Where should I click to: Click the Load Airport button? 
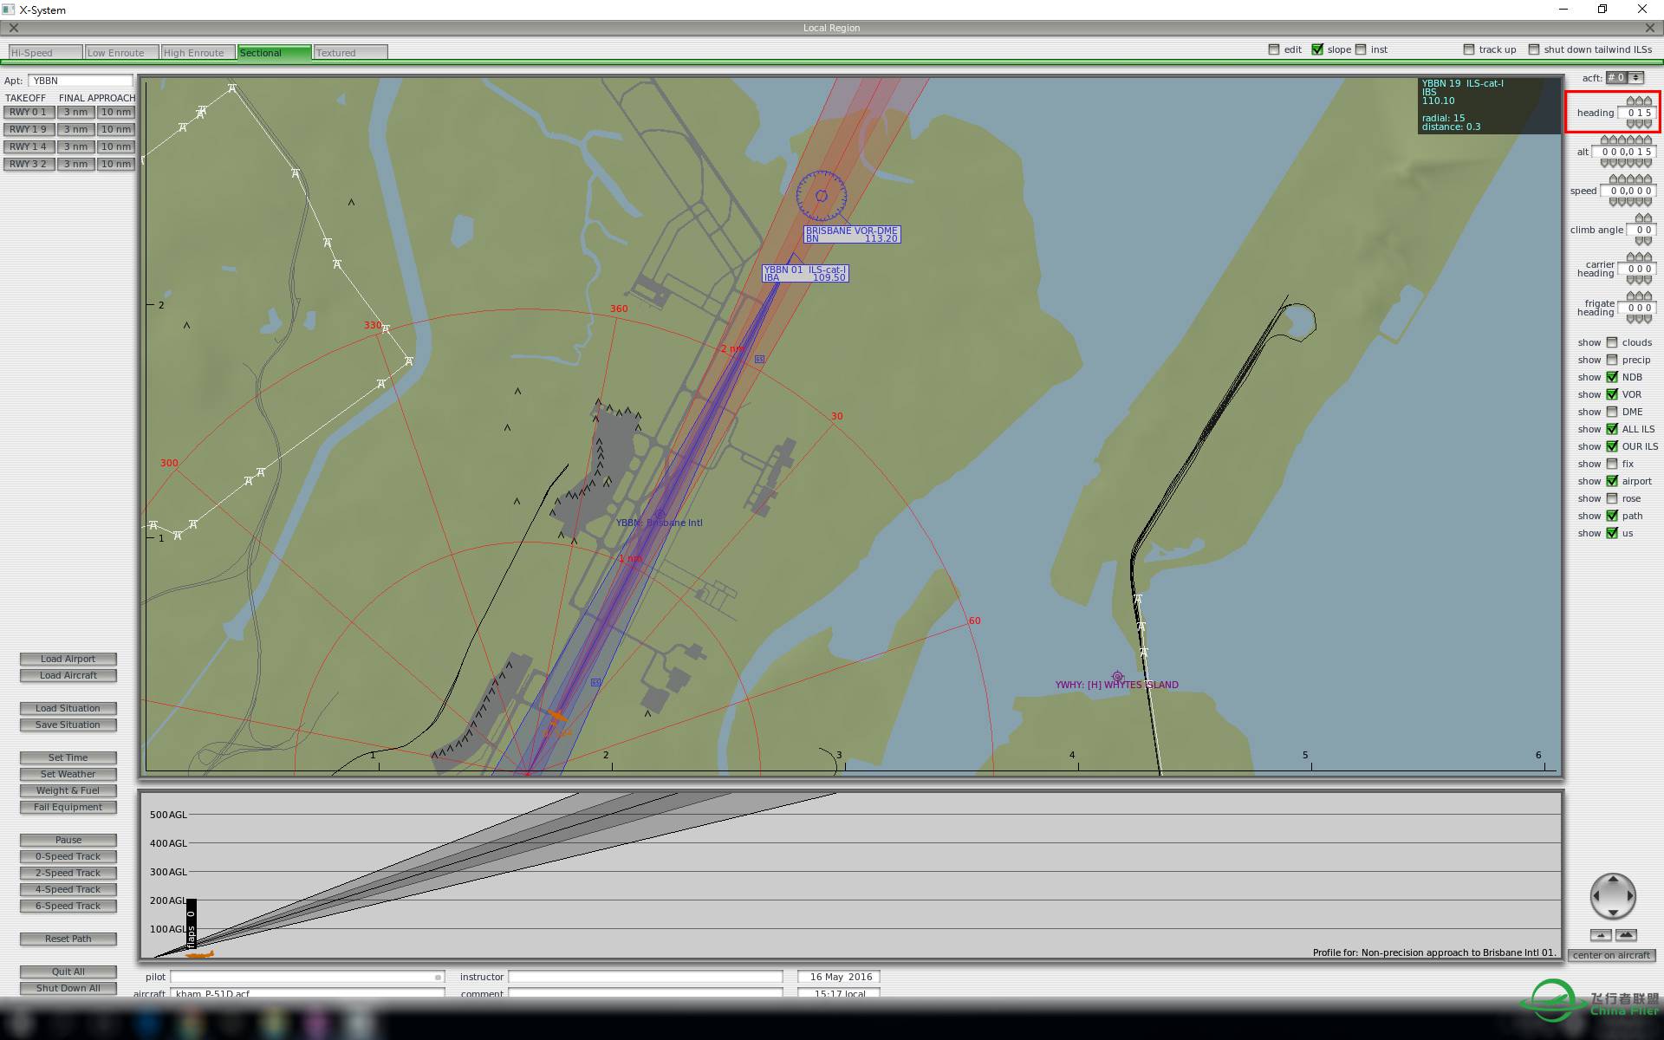[68, 659]
